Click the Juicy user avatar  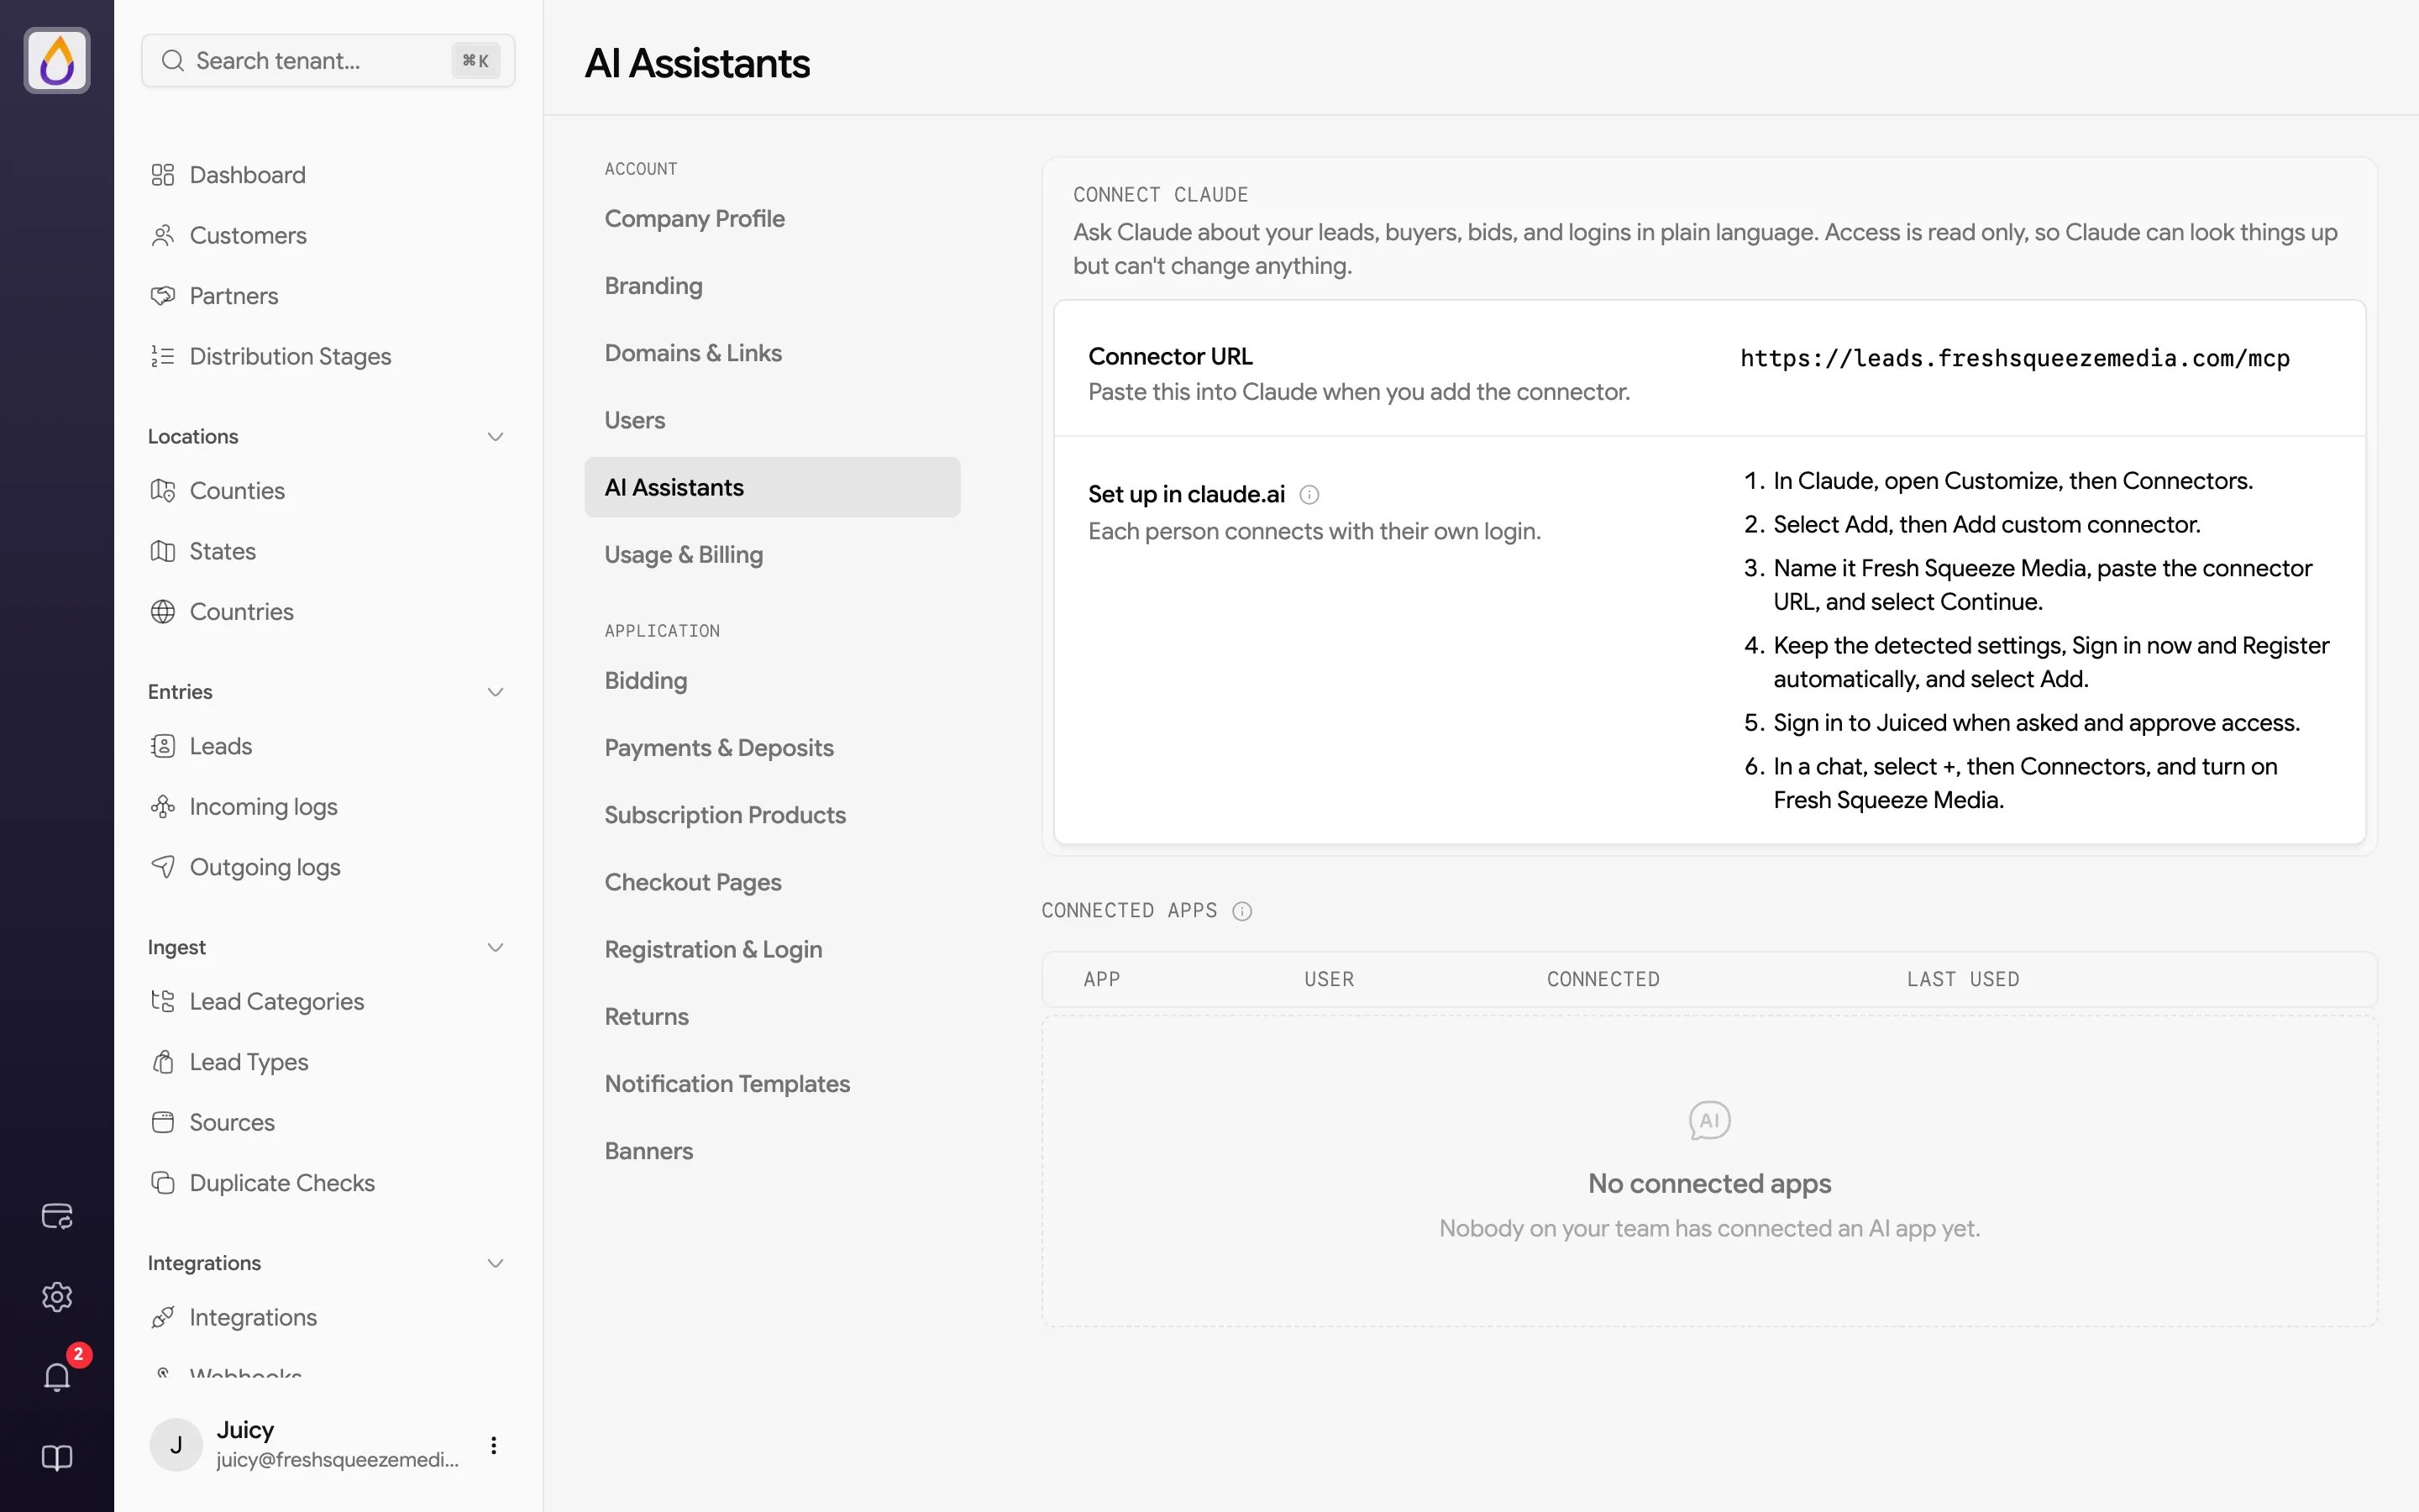coord(176,1445)
